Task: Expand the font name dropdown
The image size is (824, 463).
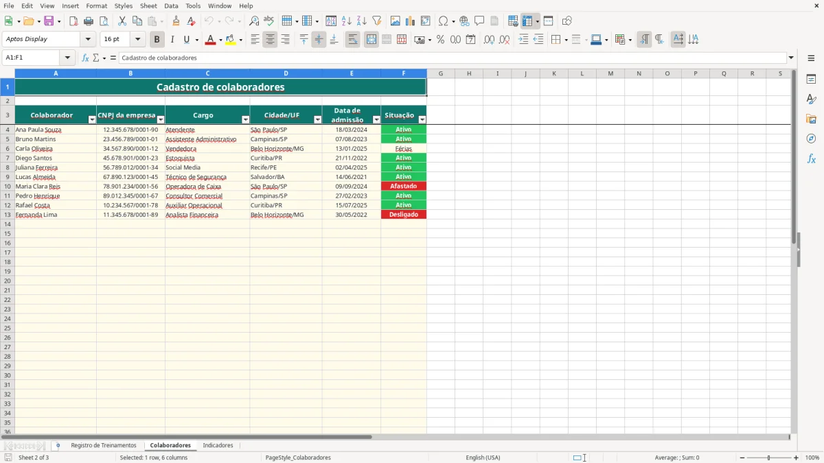Action: (88, 40)
